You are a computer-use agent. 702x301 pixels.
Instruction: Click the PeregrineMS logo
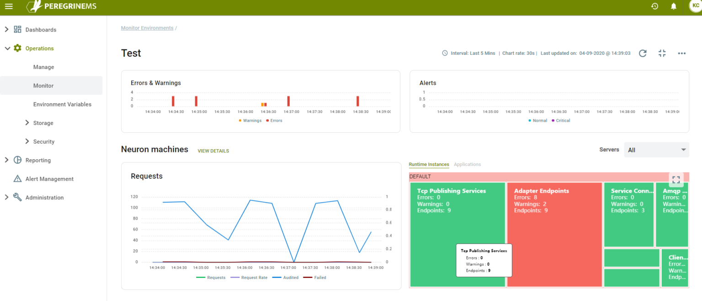coord(62,6)
